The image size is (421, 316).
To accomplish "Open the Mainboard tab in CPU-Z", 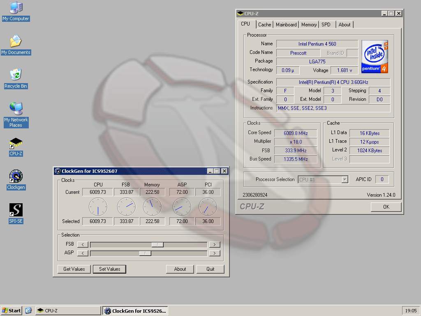I will coord(286,25).
